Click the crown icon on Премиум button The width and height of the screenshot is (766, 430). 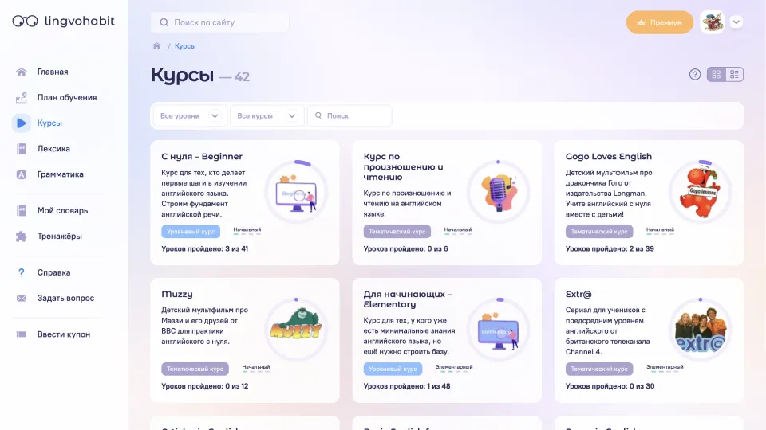641,22
